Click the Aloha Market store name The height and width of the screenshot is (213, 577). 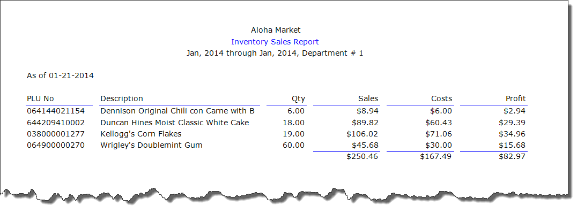pyautogui.click(x=276, y=30)
